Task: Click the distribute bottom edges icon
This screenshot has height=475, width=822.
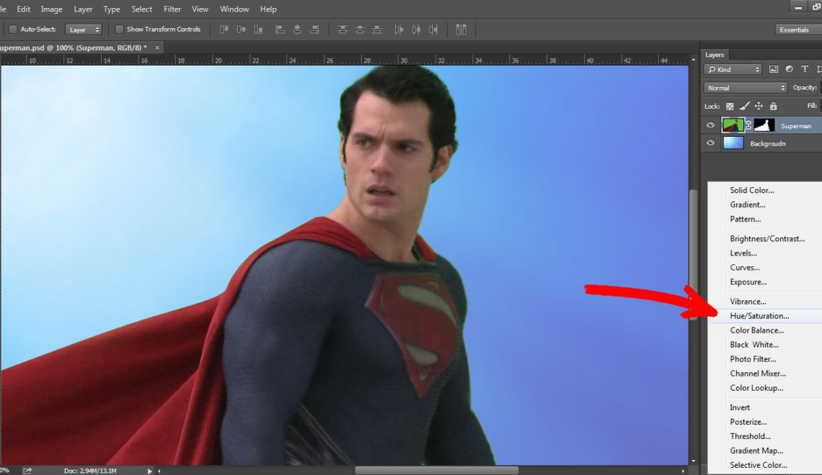Action: [377, 30]
